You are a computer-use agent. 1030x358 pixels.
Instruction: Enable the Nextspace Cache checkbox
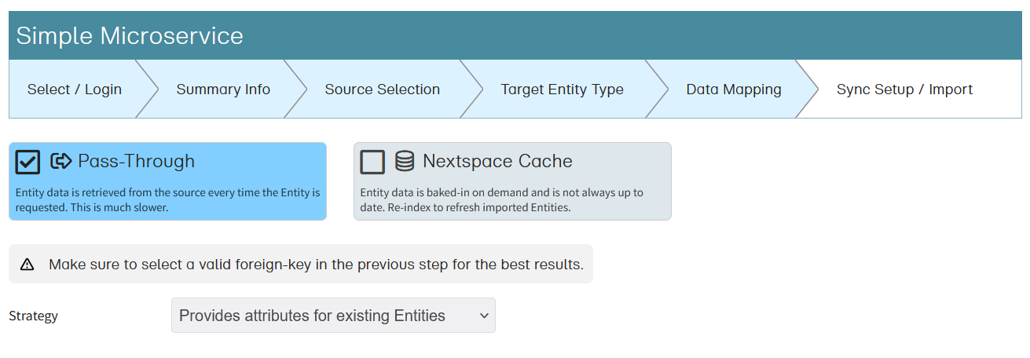(372, 162)
